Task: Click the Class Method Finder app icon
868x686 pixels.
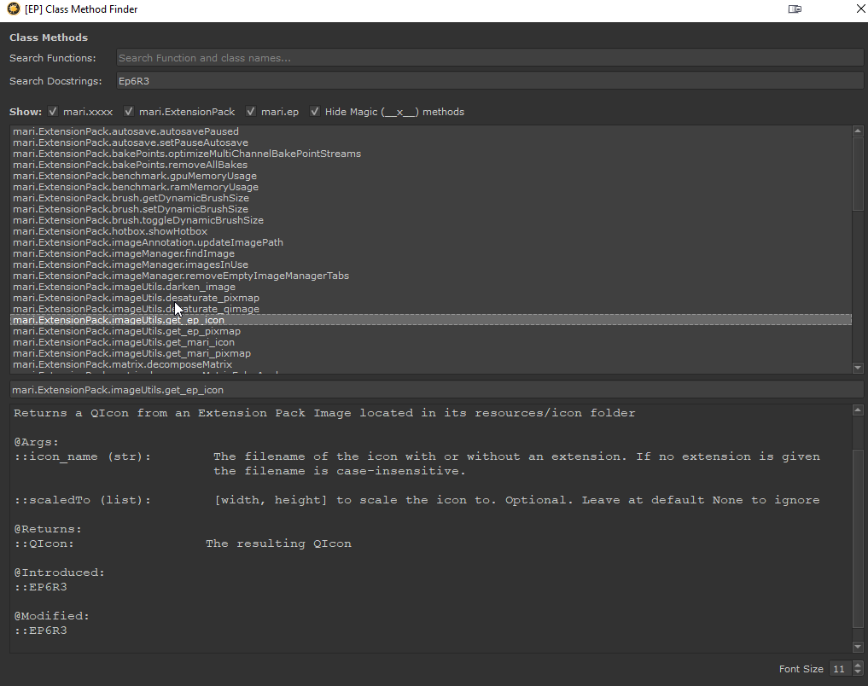Action: coord(13,9)
